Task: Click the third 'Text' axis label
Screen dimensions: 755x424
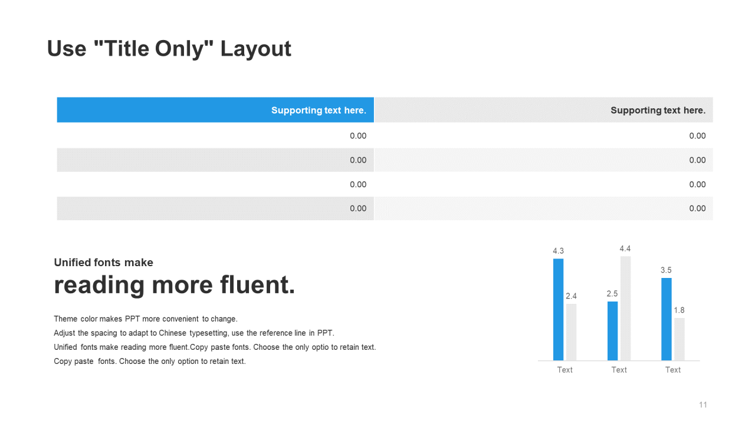Action: tap(673, 370)
